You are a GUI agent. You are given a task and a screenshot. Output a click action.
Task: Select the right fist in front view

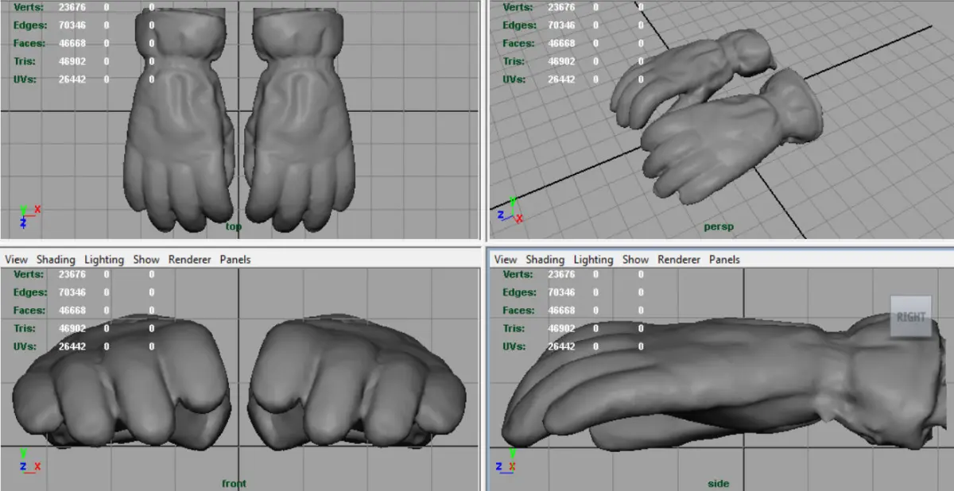[x=356, y=381]
